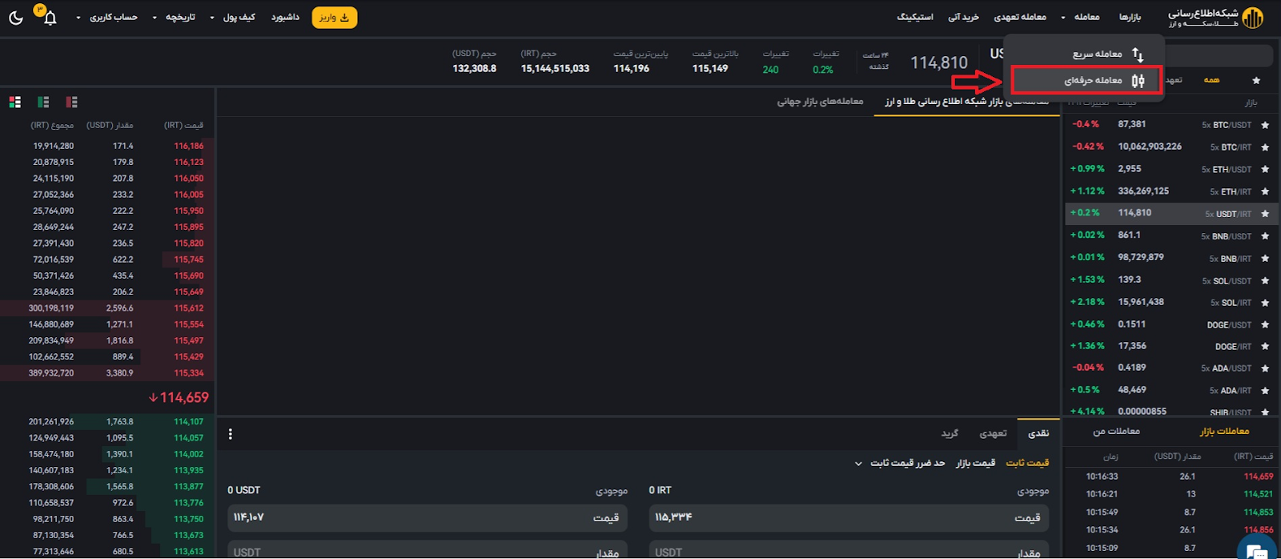1281x559 pixels.
Task: Expand the کیف پول wallet dropdown
Action: tap(232, 18)
